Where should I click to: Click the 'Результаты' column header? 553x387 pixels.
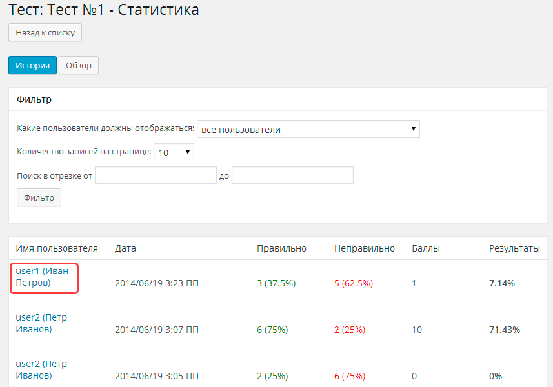tap(514, 248)
